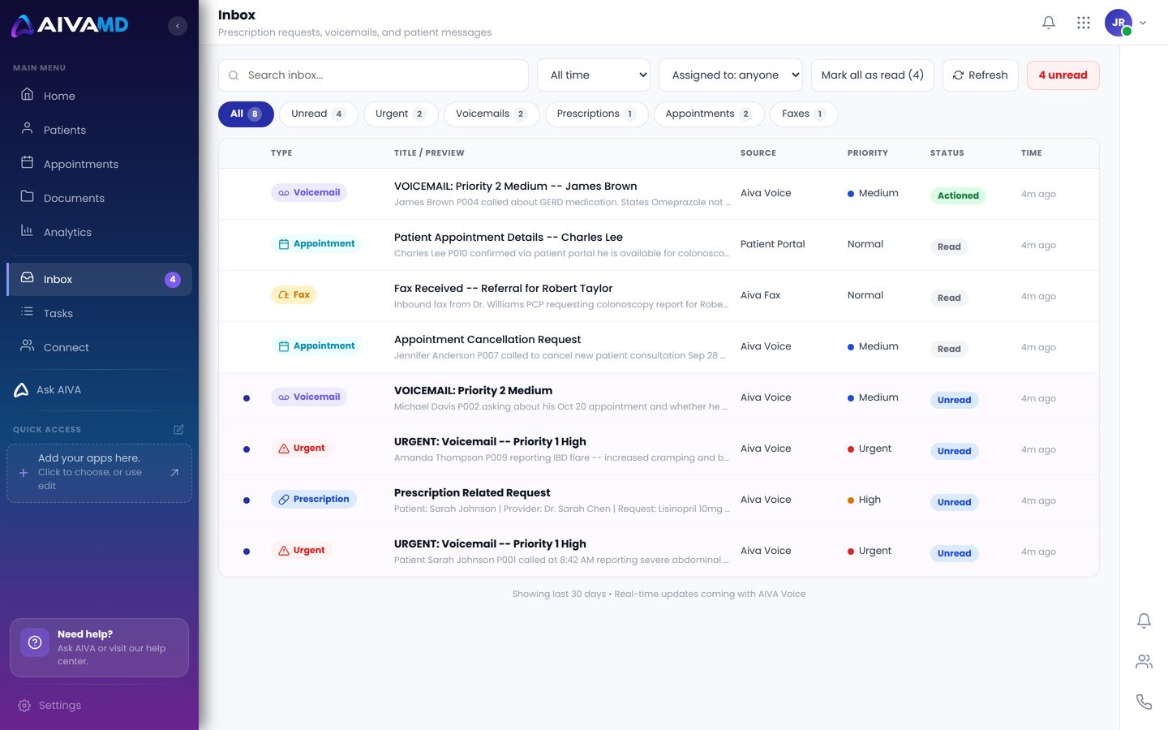Click the Search inbox field

(373, 75)
